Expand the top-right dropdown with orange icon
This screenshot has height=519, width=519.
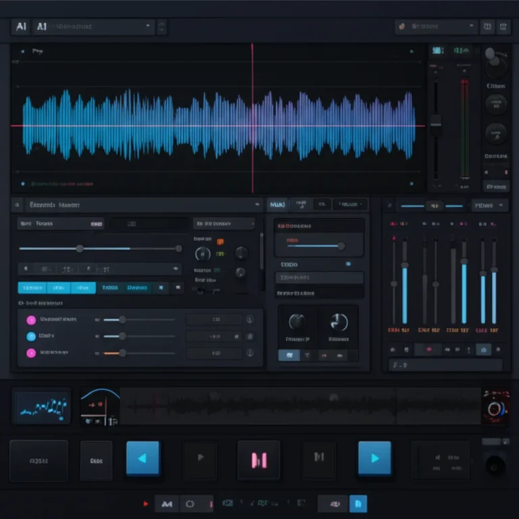[436, 27]
